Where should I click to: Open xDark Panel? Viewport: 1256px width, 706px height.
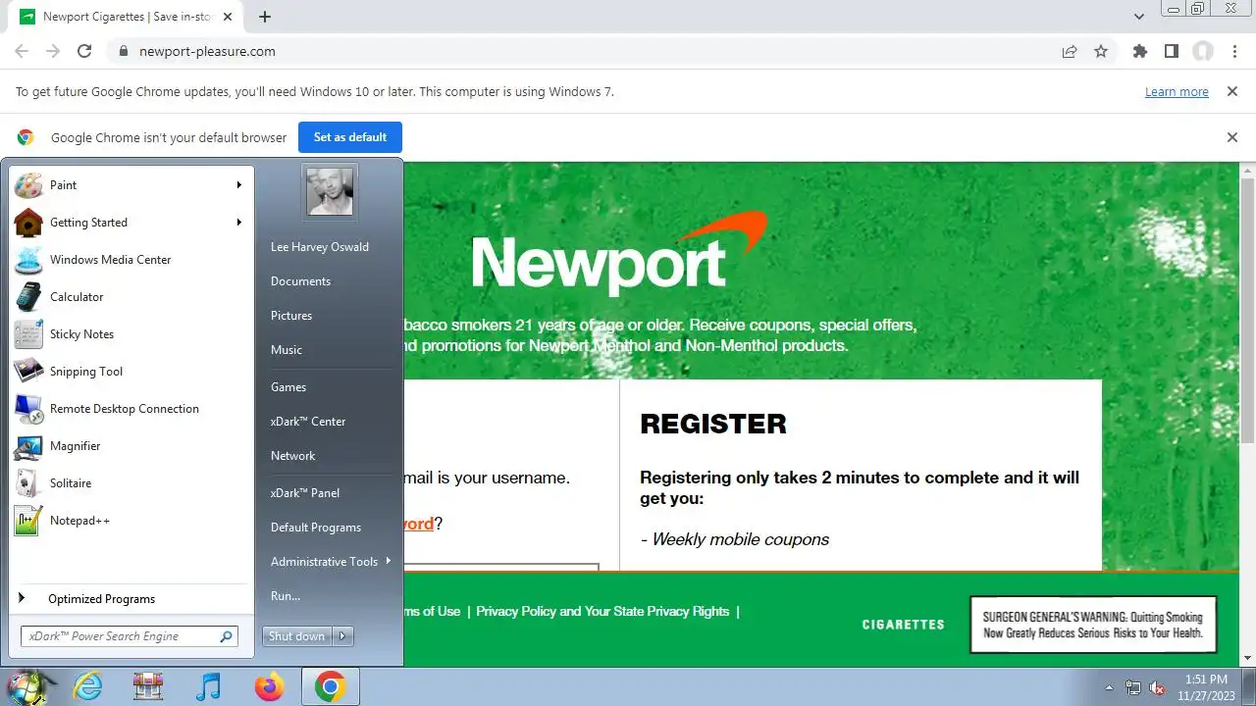[305, 493]
